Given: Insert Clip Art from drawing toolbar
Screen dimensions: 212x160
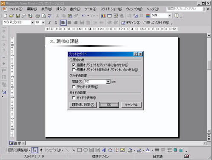Looking at the screenshot, I should click(x=116, y=150).
